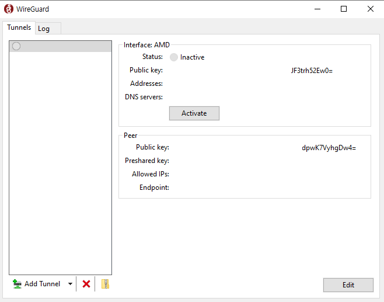Image resolution: width=384 pixels, height=302 pixels.
Task: Click the Addresses label
Action: [x=146, y=84]
